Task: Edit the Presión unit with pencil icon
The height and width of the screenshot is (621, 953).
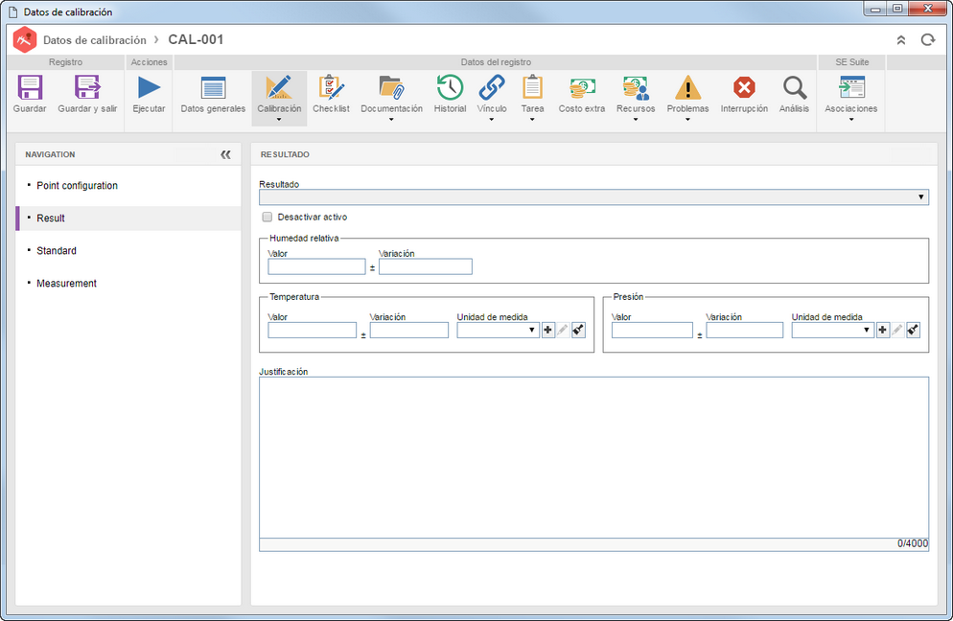Action: 897,330
